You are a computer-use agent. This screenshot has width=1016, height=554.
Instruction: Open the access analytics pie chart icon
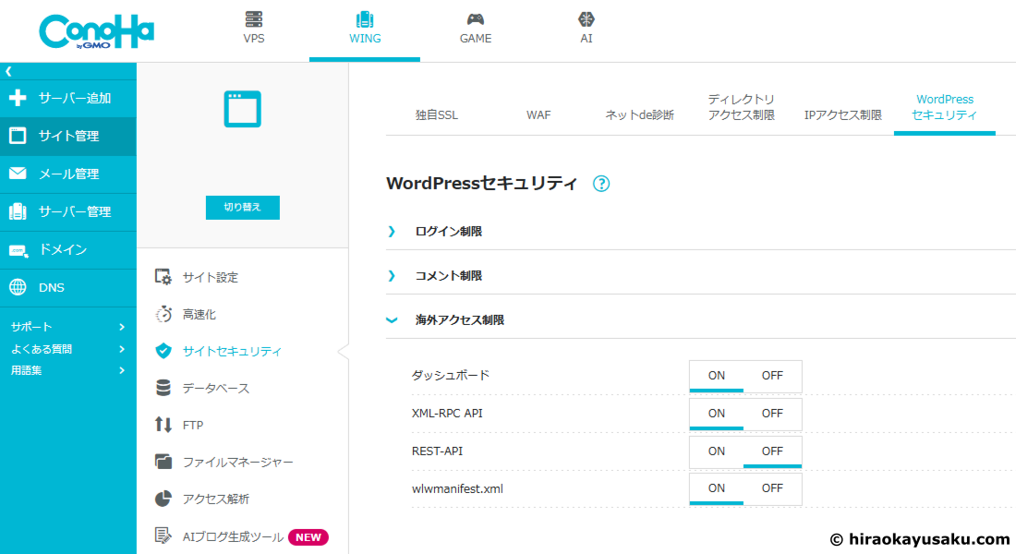click(163, 499)
